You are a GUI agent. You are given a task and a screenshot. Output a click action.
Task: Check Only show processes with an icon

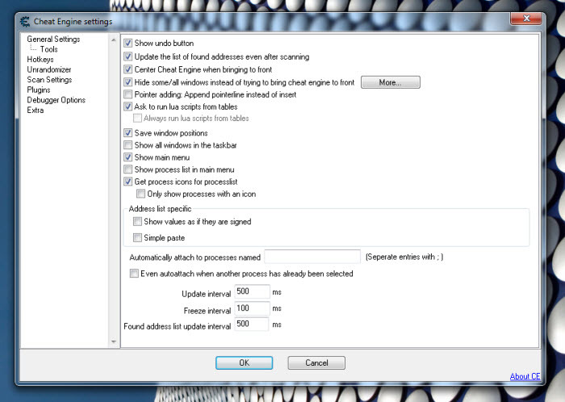140,194
